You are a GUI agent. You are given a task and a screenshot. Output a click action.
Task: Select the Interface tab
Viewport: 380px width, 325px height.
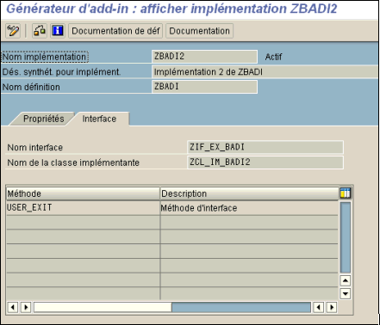coord(99,119)
